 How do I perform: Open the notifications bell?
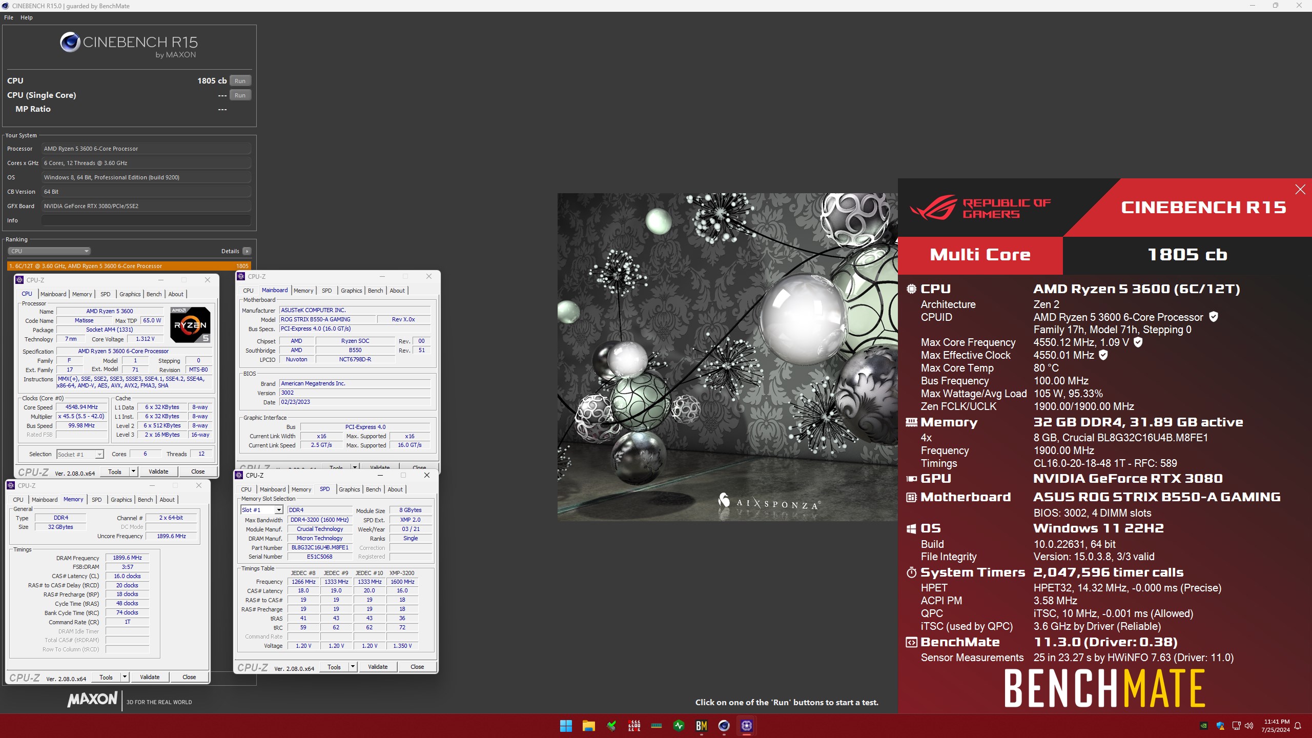click(1298, 726)
